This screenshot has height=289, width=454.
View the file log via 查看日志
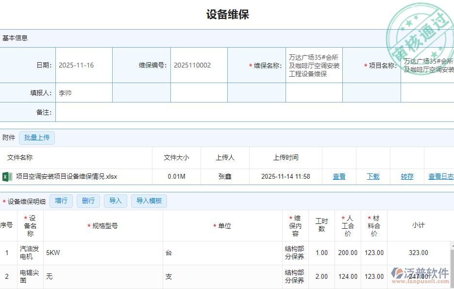click(441, 176)
